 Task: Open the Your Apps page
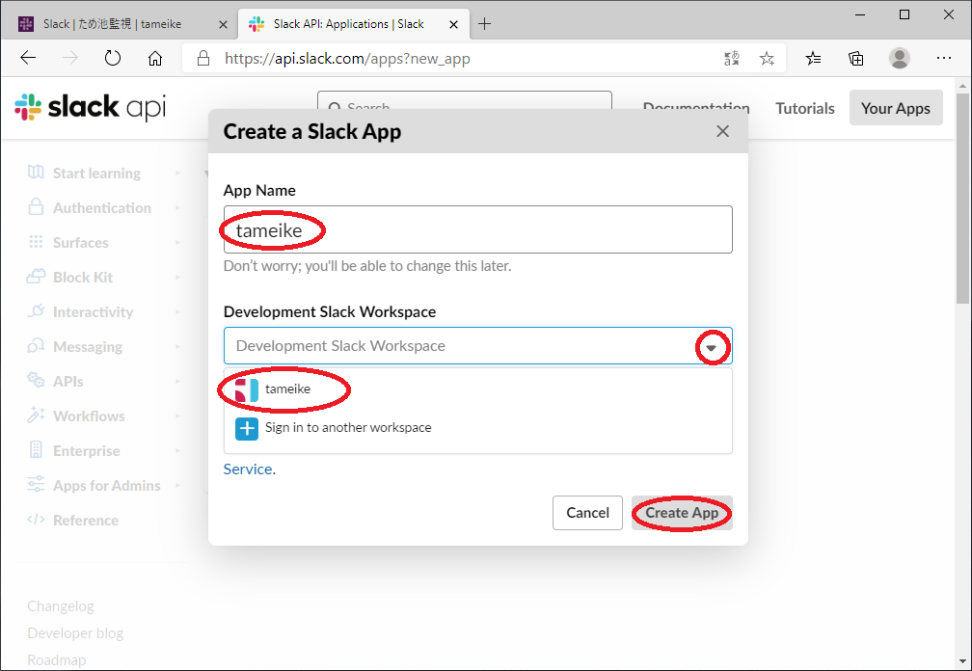point(895,108)
